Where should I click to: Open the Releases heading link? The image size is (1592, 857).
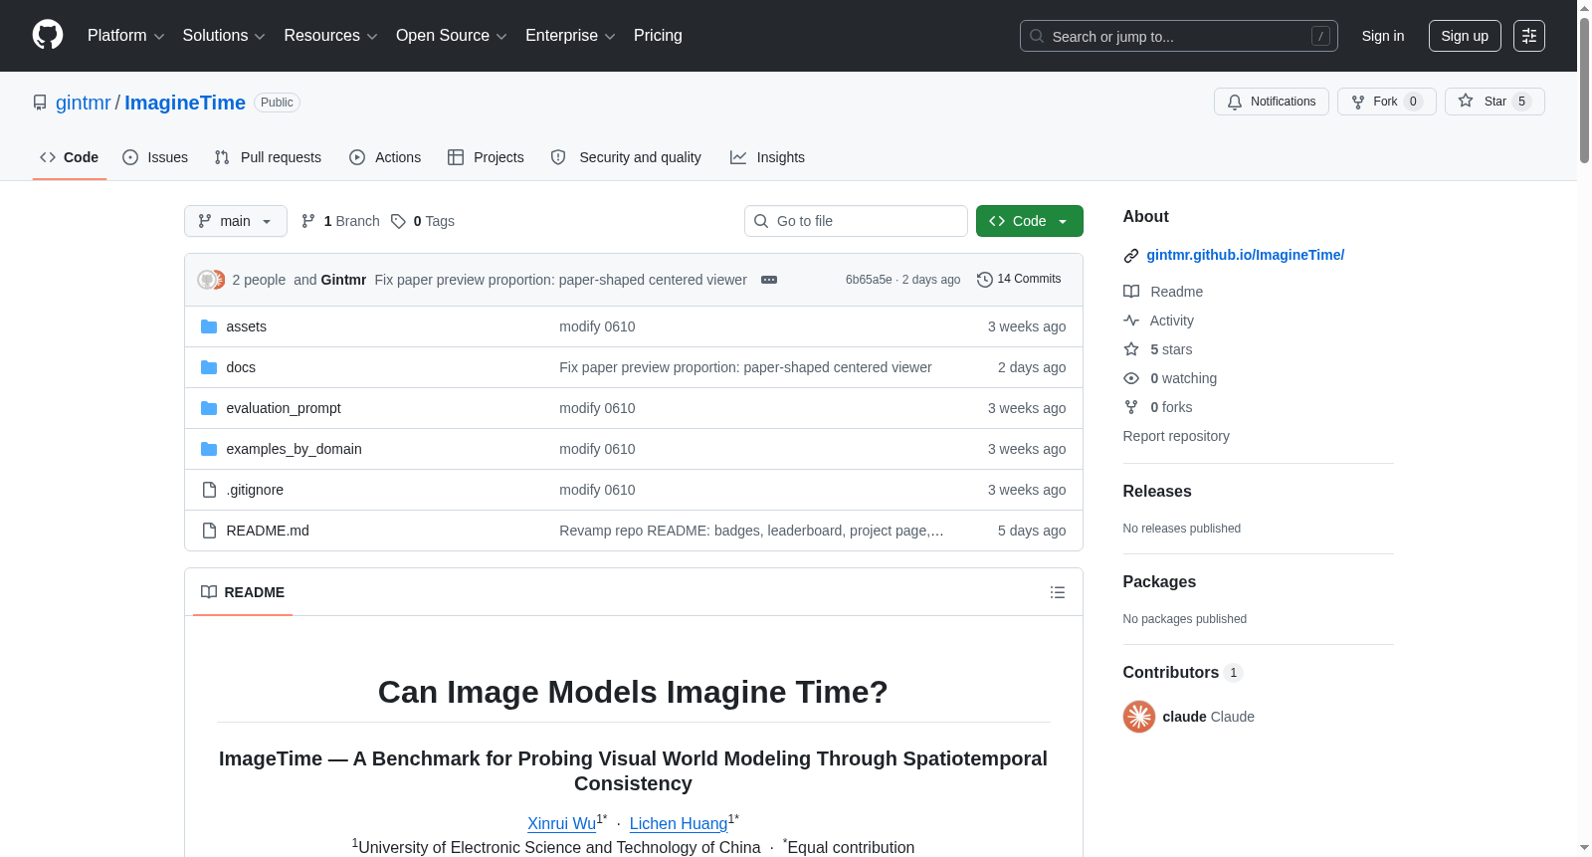1157,491
